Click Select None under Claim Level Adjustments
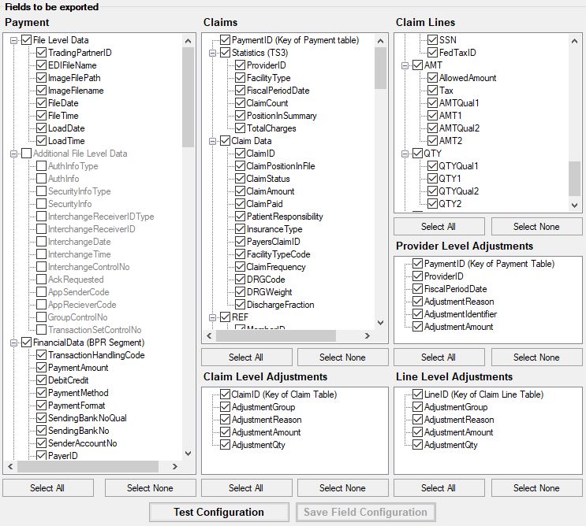The height and width of the screenshot is (526, 586). tap(343, 488)
